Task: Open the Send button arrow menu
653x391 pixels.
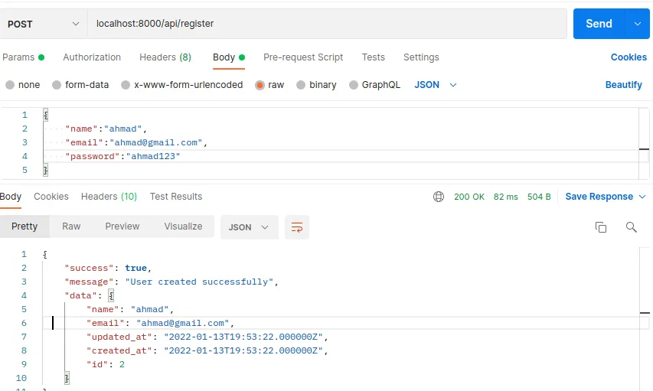Action: (638, 24)
